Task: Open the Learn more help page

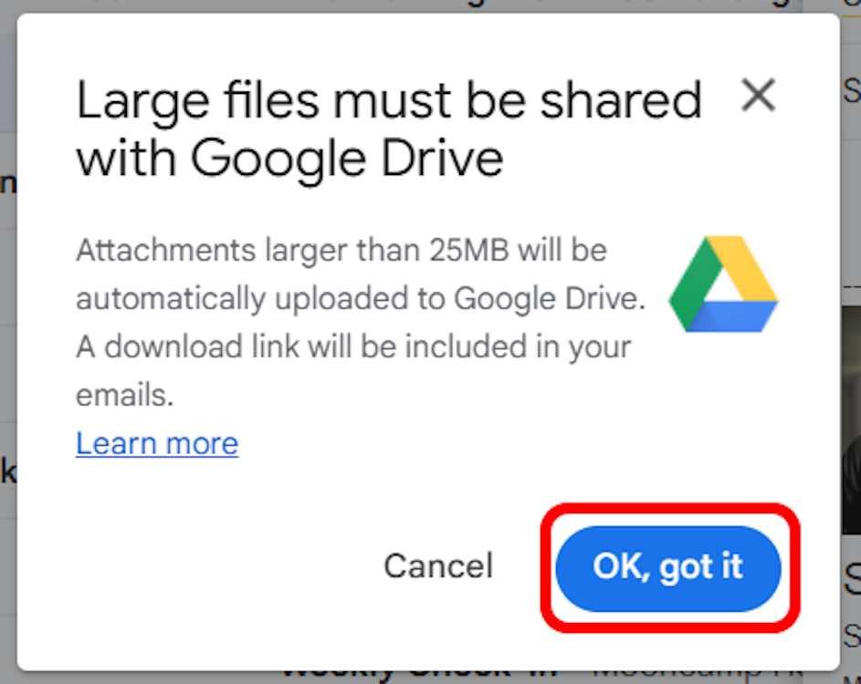Action: tap(156, 443)
